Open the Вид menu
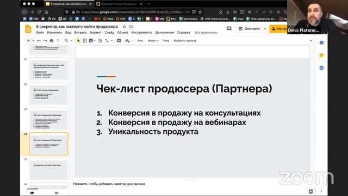Screen dimensions: 348x196 point(68,33)
